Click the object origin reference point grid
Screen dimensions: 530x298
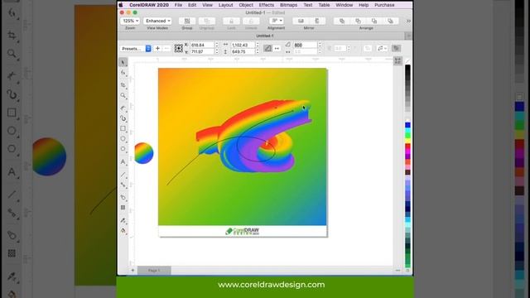click(179, 48)
